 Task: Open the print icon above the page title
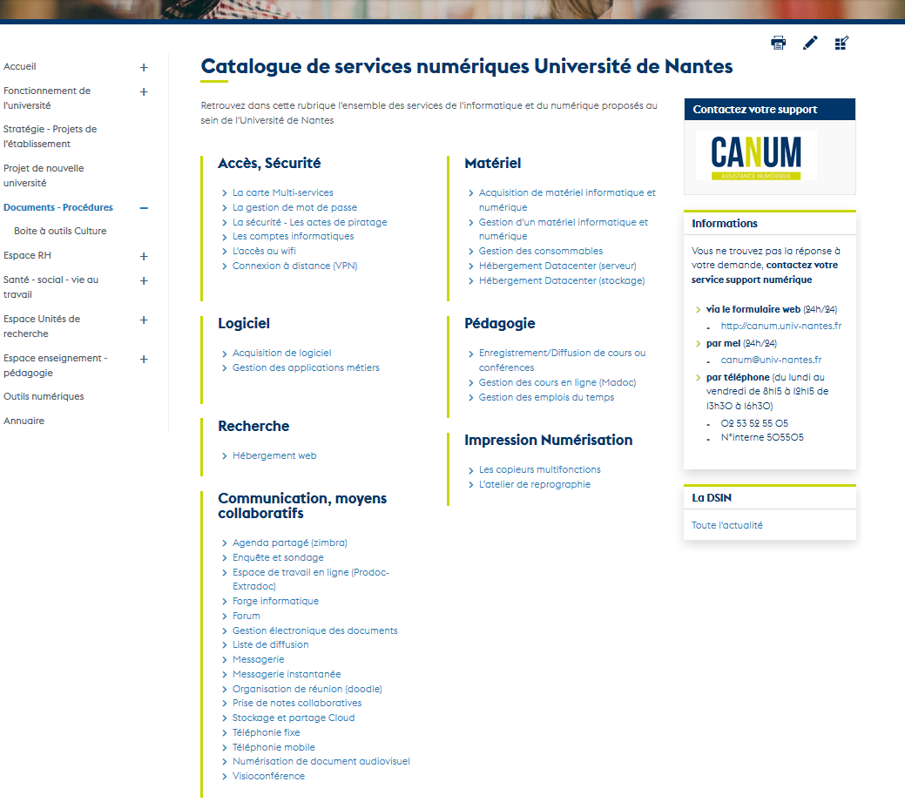(x=778, y=42)
